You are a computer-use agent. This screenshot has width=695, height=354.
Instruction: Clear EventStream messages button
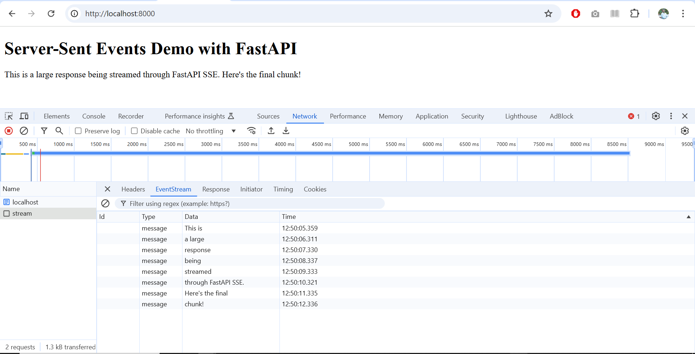105,203
